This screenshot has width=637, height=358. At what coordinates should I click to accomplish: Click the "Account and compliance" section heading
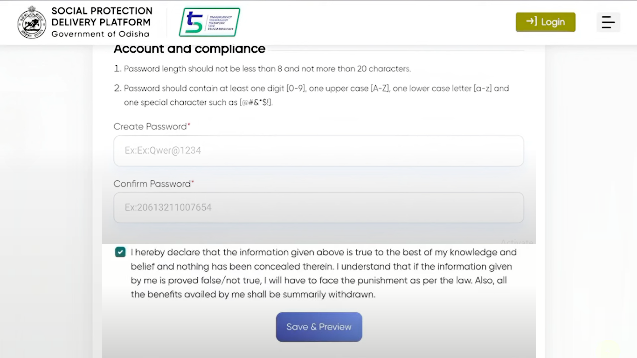pos(189,49)
